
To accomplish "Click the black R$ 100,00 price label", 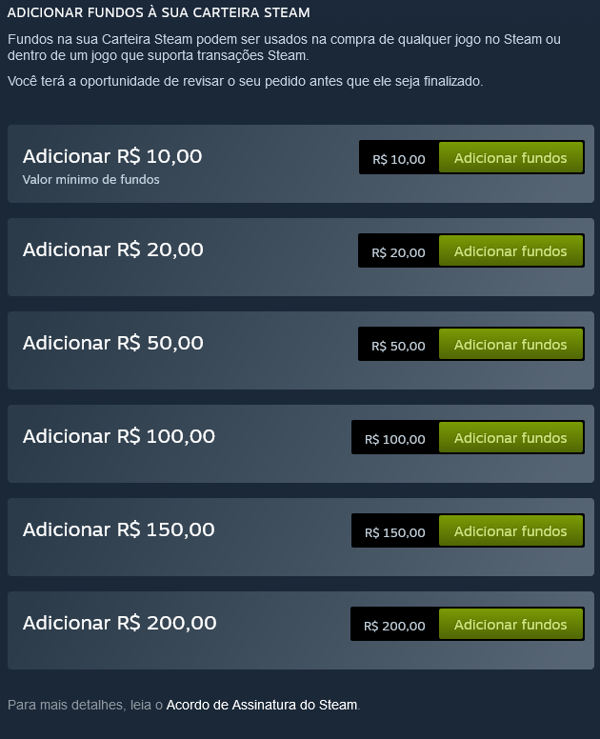I will coord(395,439).
